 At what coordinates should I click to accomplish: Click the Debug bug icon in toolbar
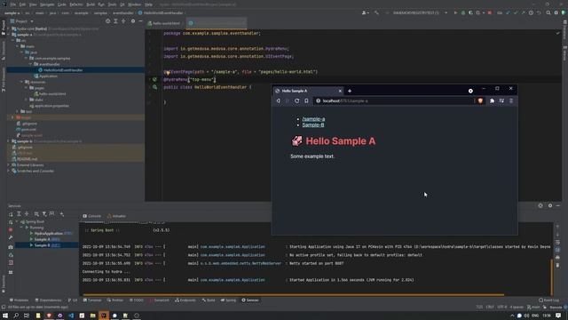[x=463, y=12]
